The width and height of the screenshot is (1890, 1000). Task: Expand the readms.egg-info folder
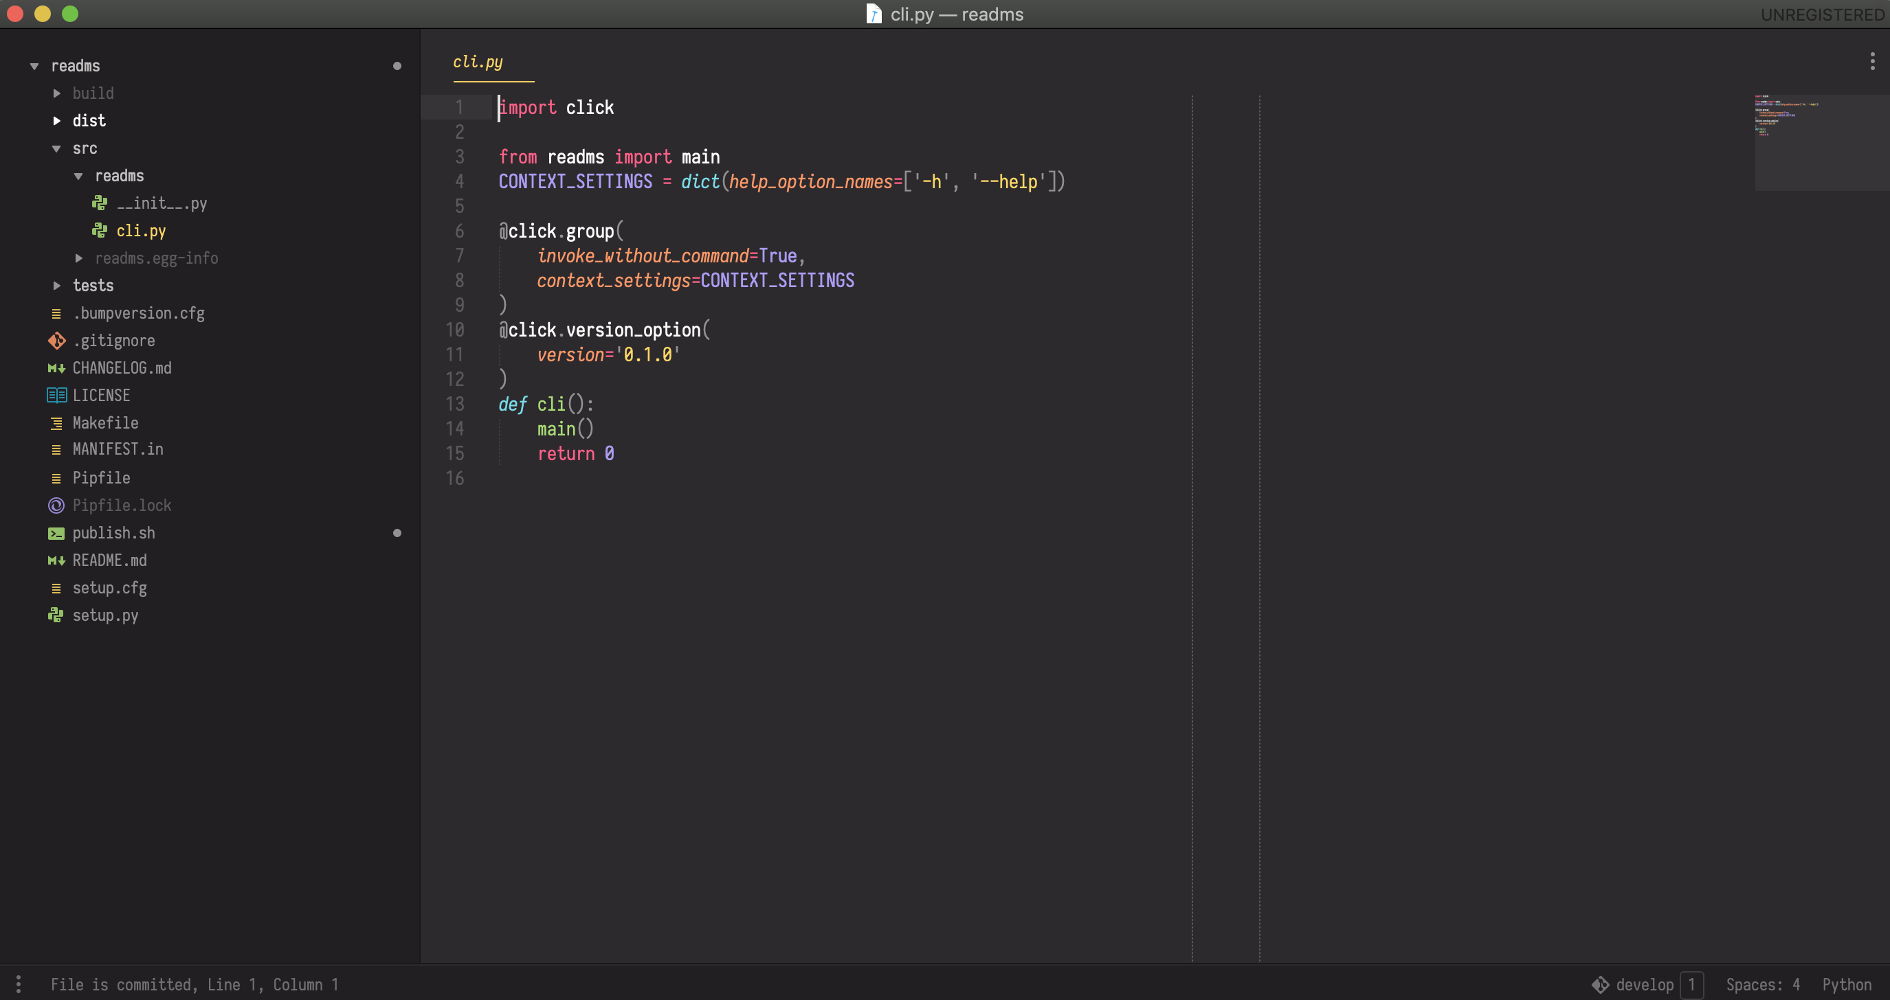pyautogui.click(x=79, y=258)
